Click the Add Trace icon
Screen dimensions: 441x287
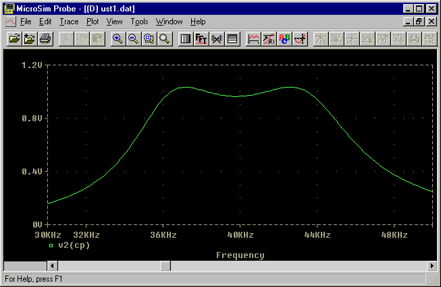[253, 38]
